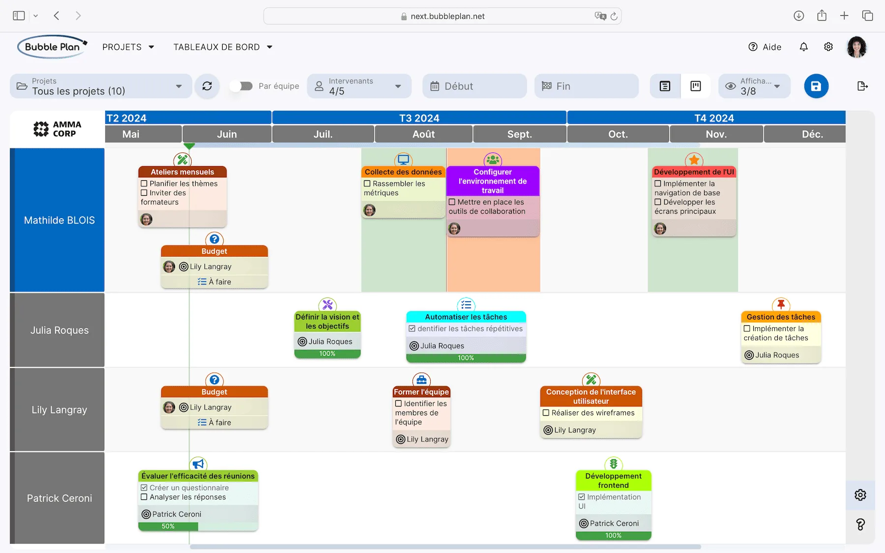Click the traffic light icon above Développement frontend
Viewport: 885px width, 553px height.
[614, 464]
